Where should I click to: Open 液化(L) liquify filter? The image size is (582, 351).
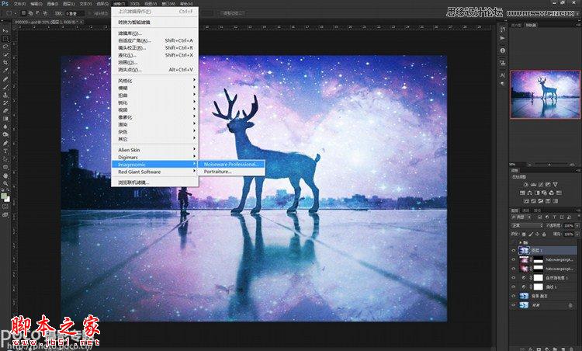[155, 55]
